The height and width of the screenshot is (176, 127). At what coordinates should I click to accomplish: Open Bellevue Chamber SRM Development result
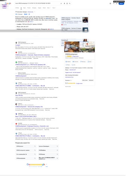click(x=21, y=76)
